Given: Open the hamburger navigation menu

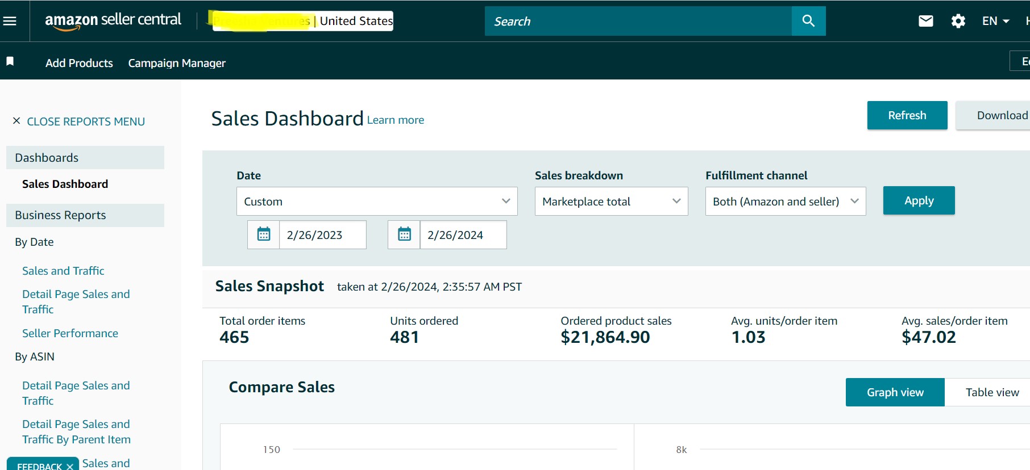Looking at the screenshot, I should pyautogui.click(x=10, y=21).
